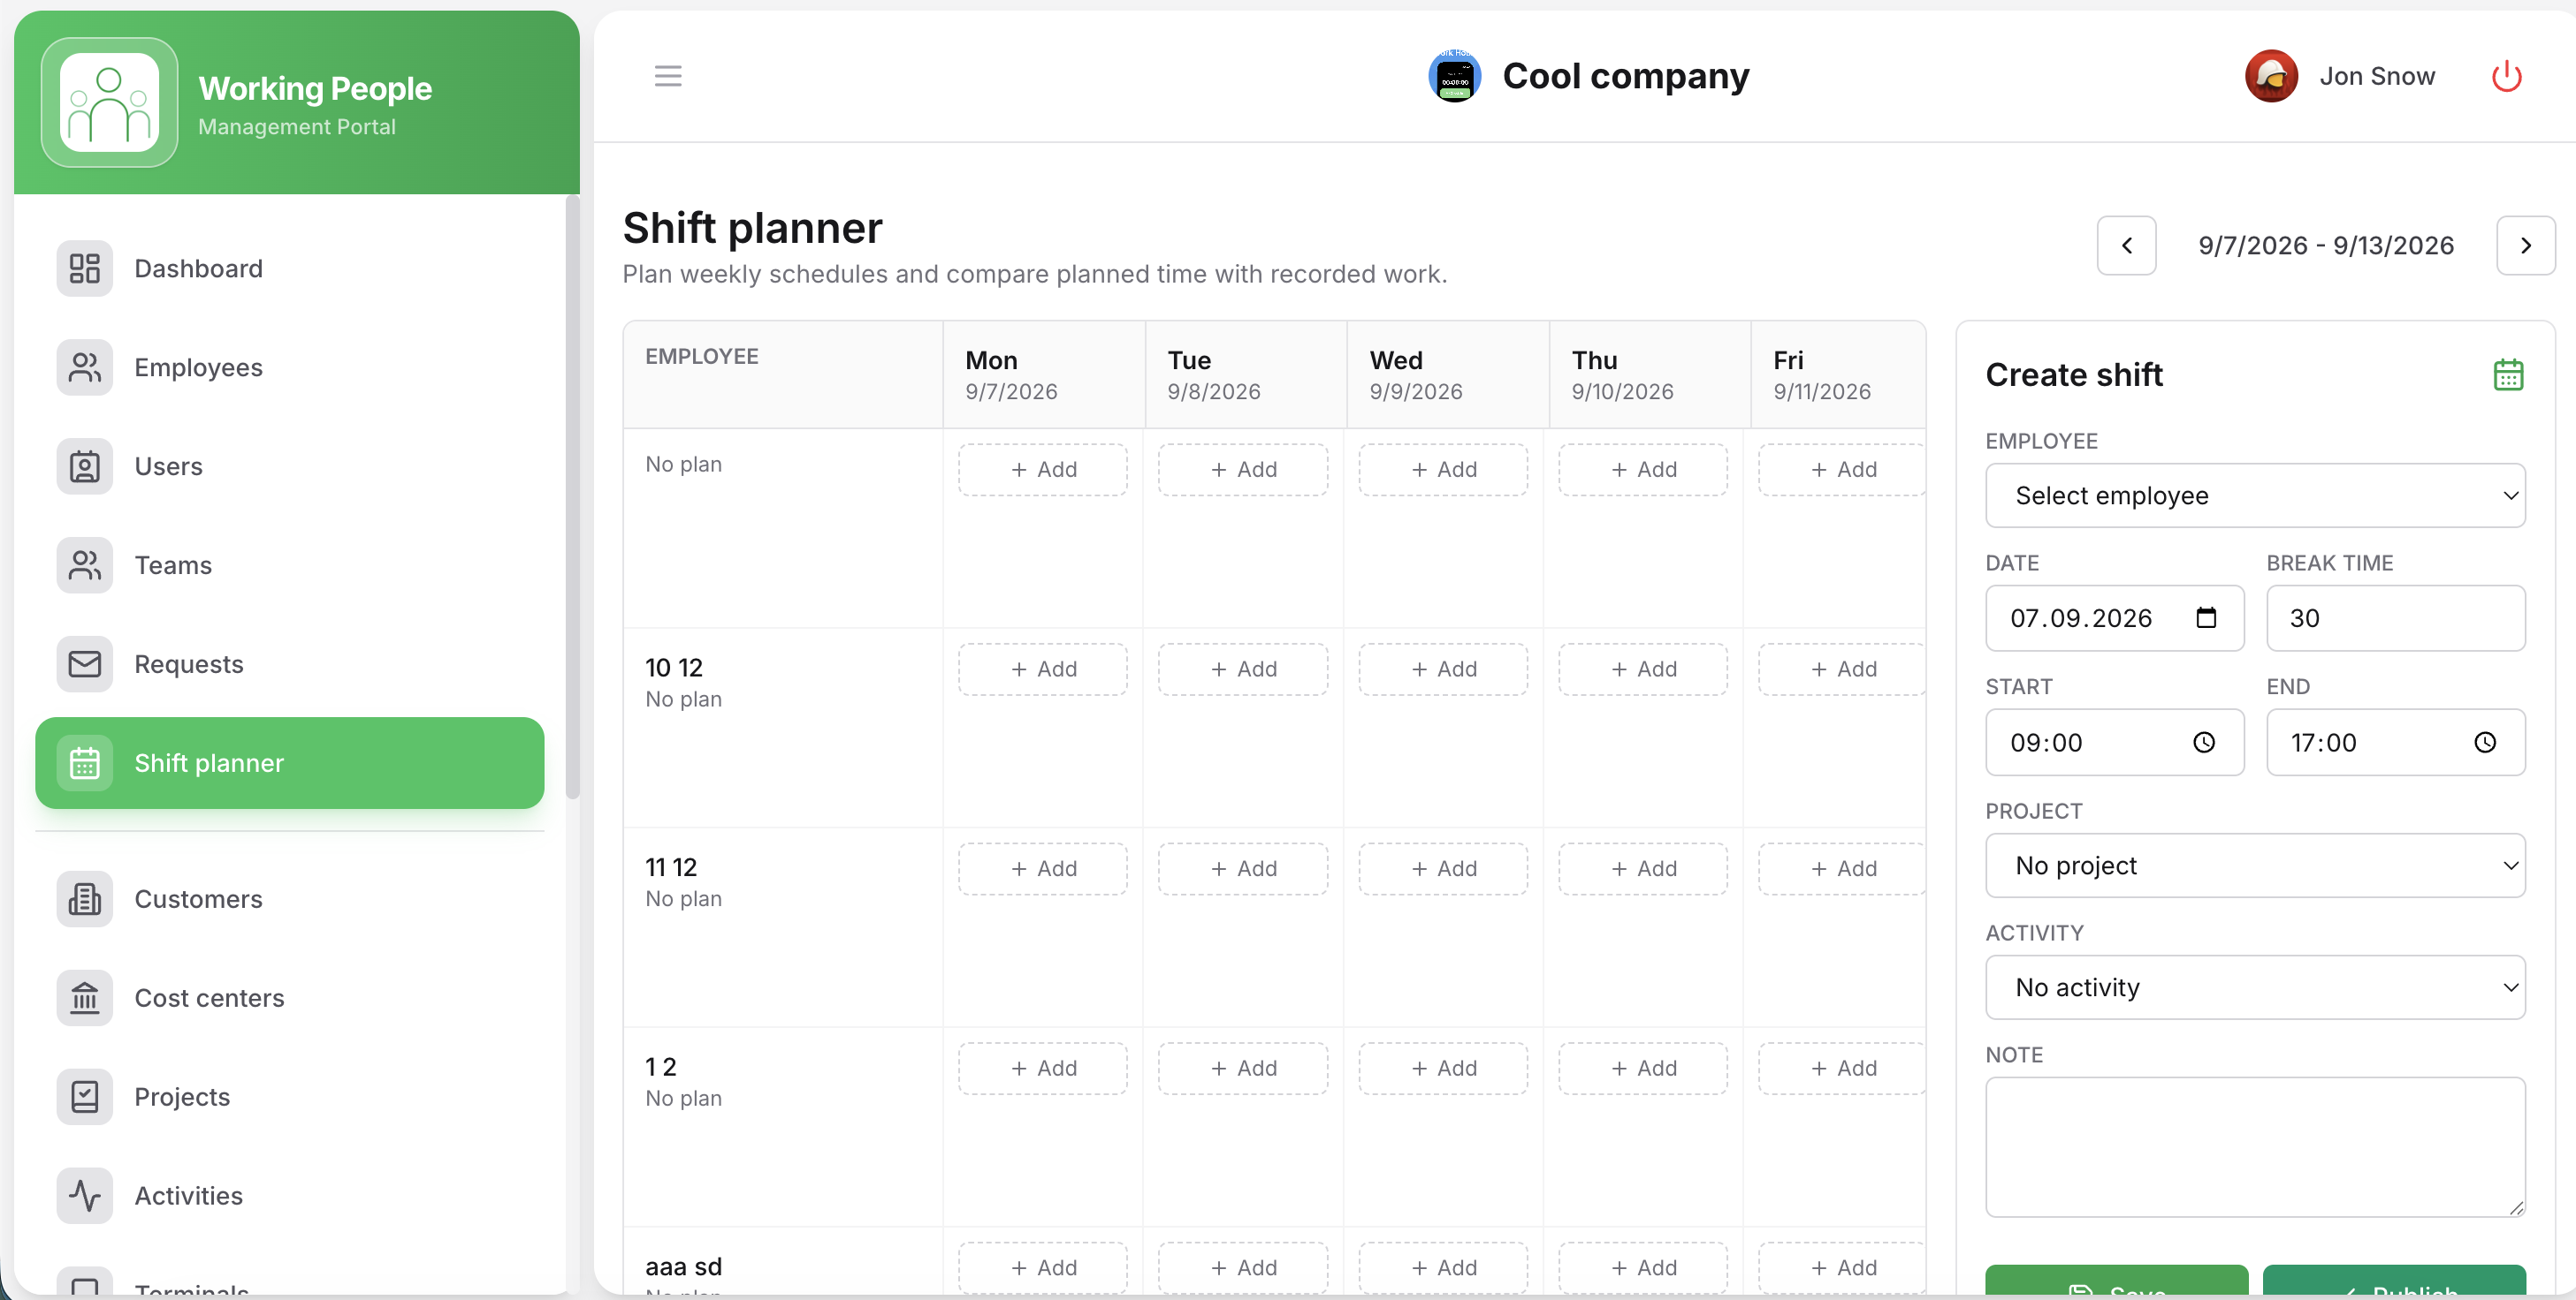Image resolution: width=2576 pixels, height=1300 pixels.
Task: Click the clock icon in Start field
Action: 2204,743
